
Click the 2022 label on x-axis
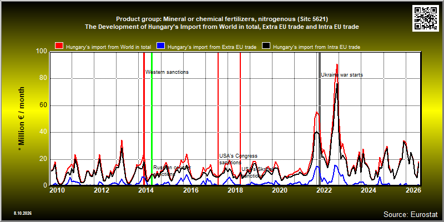click(324, 190)
